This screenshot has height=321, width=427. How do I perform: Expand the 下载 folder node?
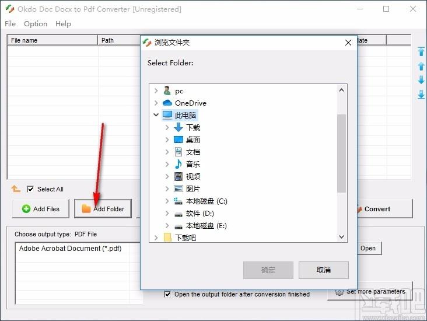[x=167, y=127]
